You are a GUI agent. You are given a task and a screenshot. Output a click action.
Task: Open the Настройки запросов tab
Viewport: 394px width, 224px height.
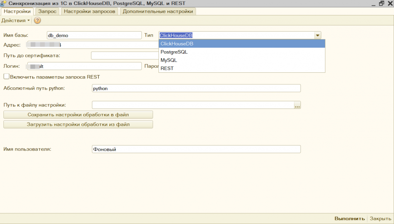(x=89, y=11)
